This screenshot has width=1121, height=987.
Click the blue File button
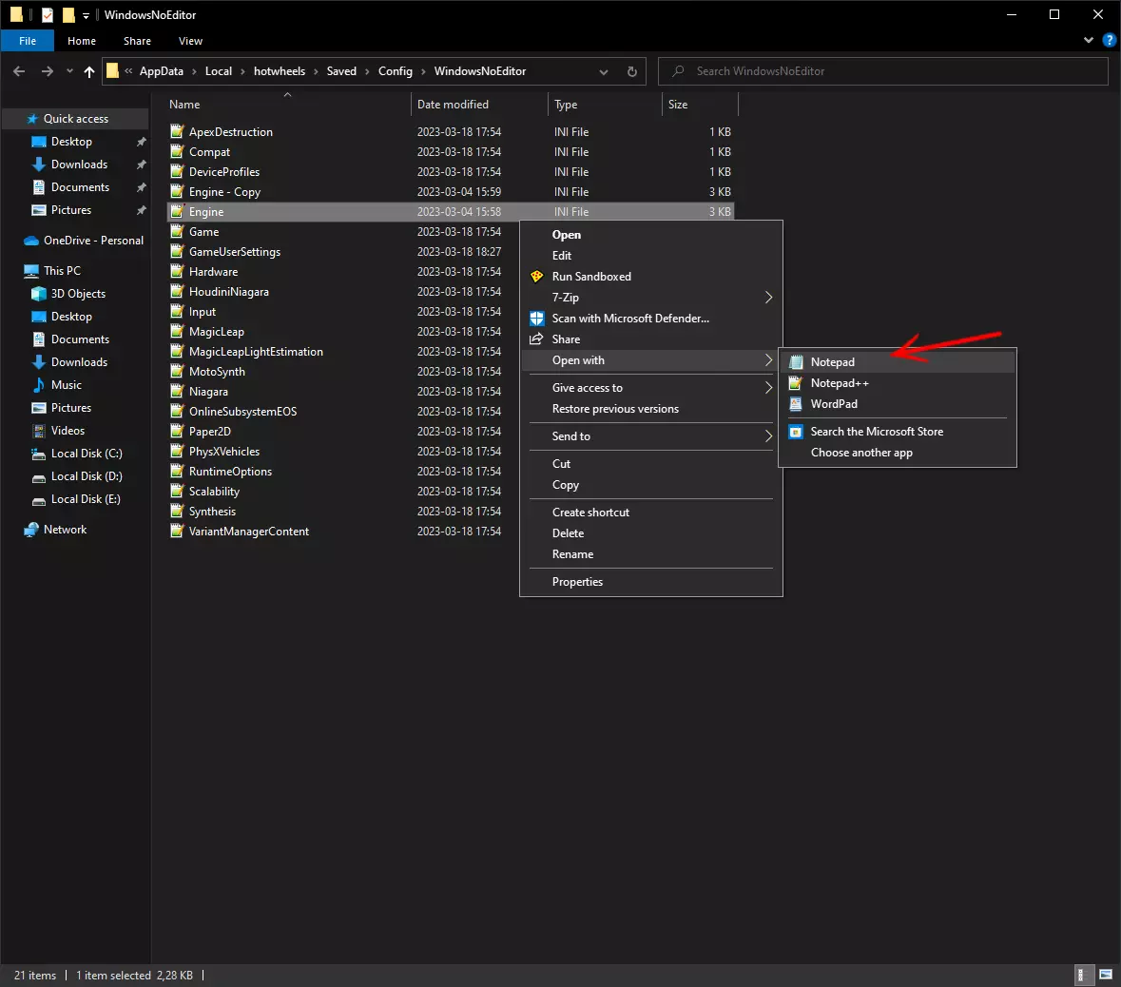28,41
